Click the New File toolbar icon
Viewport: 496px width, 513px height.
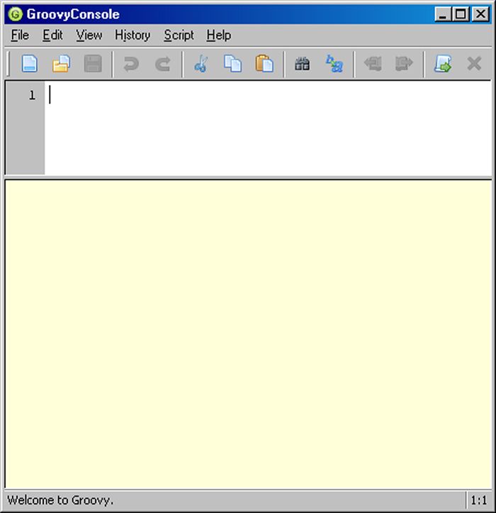tap(29, 64)
